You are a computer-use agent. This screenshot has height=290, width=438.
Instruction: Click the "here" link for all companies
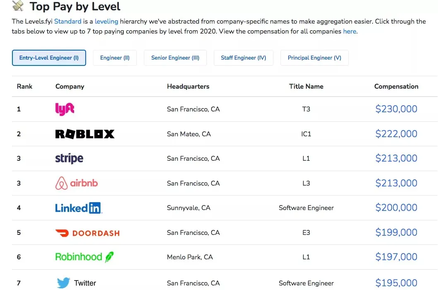(x=349, y=31)
